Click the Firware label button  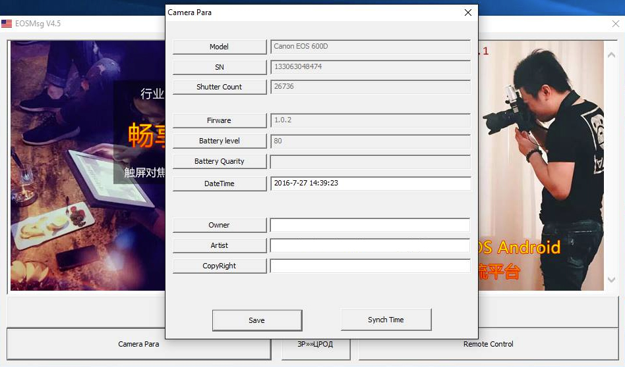tap(219, 120)
